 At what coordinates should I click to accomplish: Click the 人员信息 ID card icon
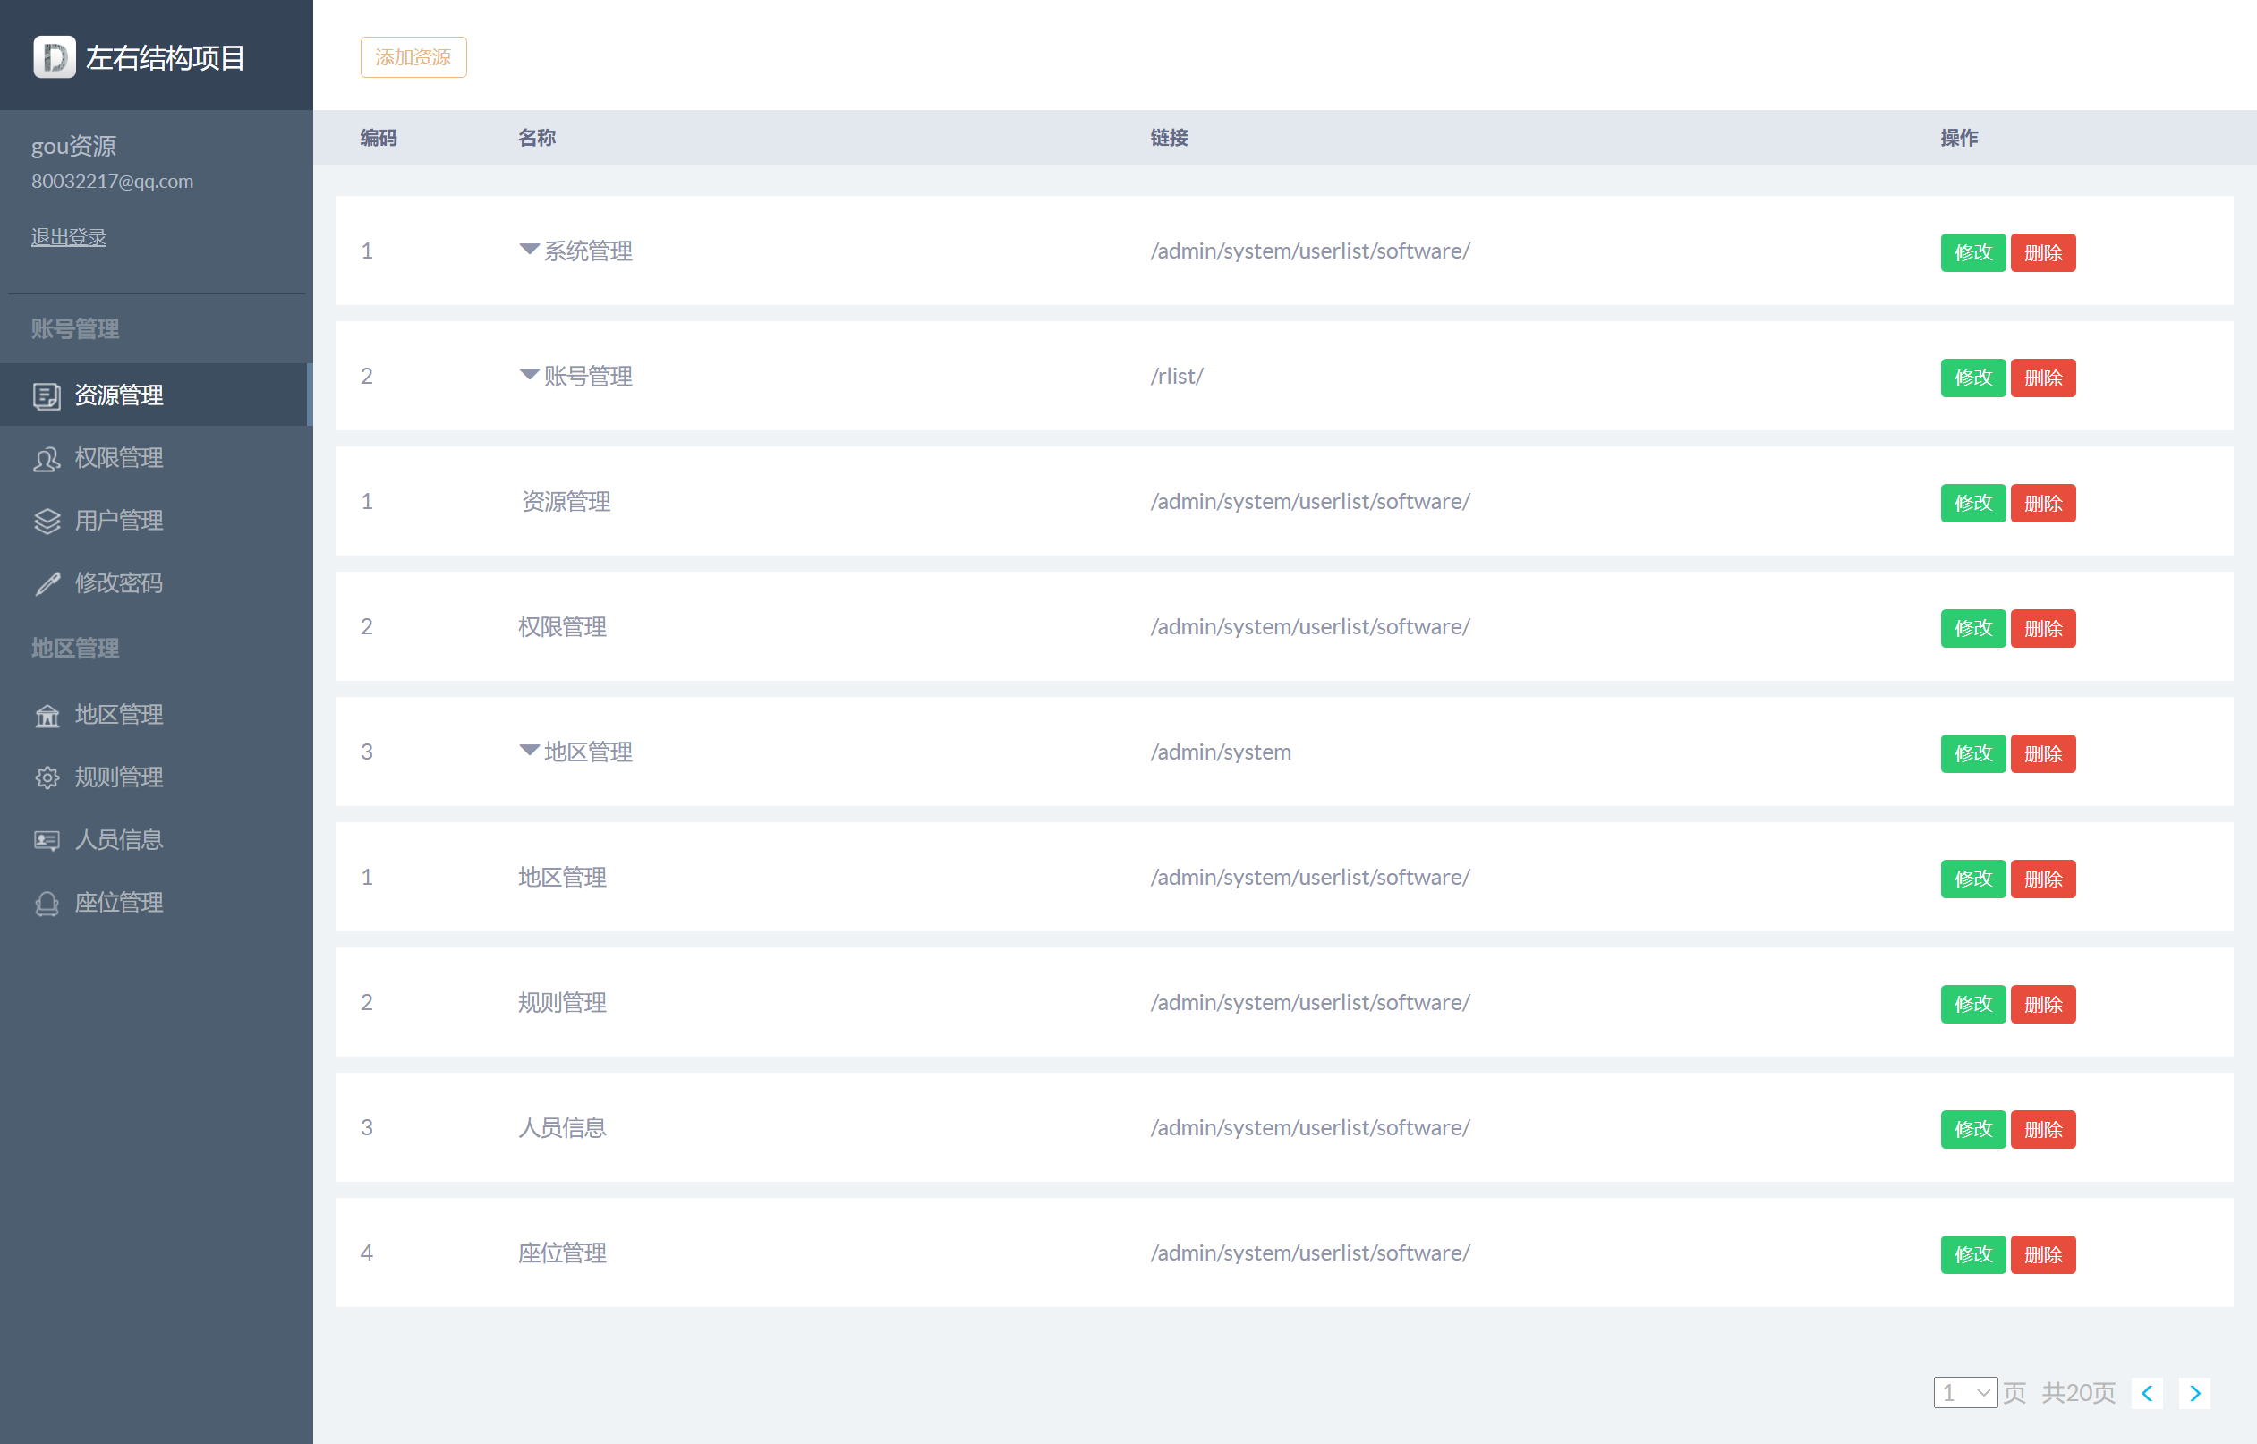(47, 840)
